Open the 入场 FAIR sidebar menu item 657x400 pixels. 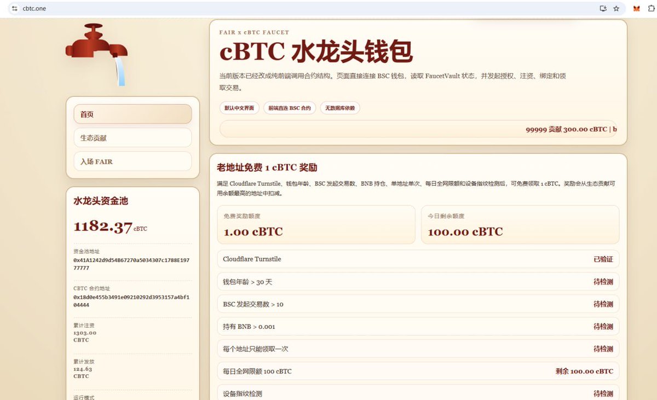[132, 161]
